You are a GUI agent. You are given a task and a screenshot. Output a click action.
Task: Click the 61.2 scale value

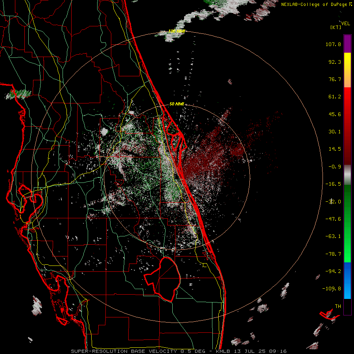pos(335,97)
